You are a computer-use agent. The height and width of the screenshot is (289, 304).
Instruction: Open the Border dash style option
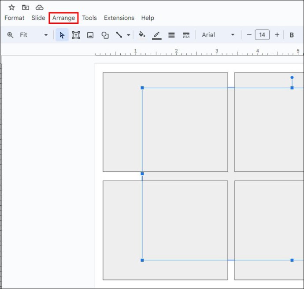(186, 35)
